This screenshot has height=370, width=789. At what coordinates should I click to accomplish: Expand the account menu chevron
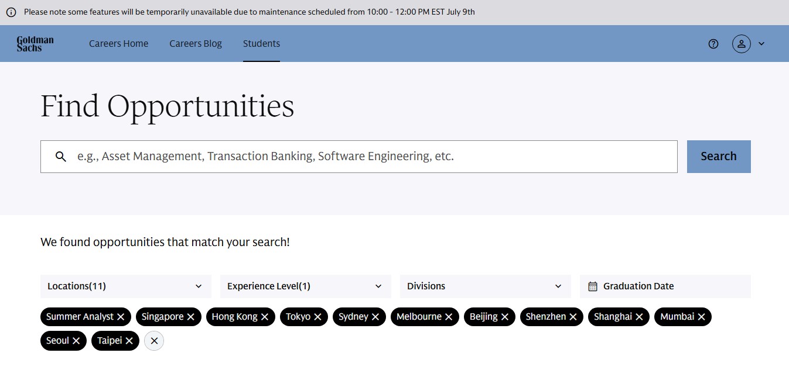(x=761, y=43)
